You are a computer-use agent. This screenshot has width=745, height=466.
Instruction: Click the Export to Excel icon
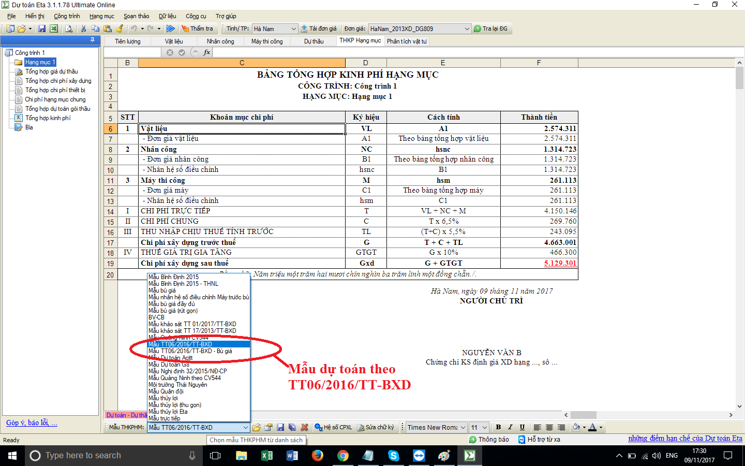tap(54, 29)
